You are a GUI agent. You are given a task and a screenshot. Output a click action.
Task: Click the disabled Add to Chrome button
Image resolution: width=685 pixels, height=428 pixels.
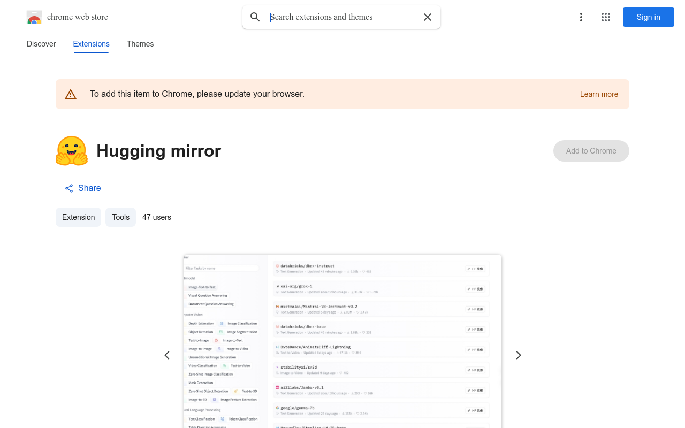[x=591, y=151]
